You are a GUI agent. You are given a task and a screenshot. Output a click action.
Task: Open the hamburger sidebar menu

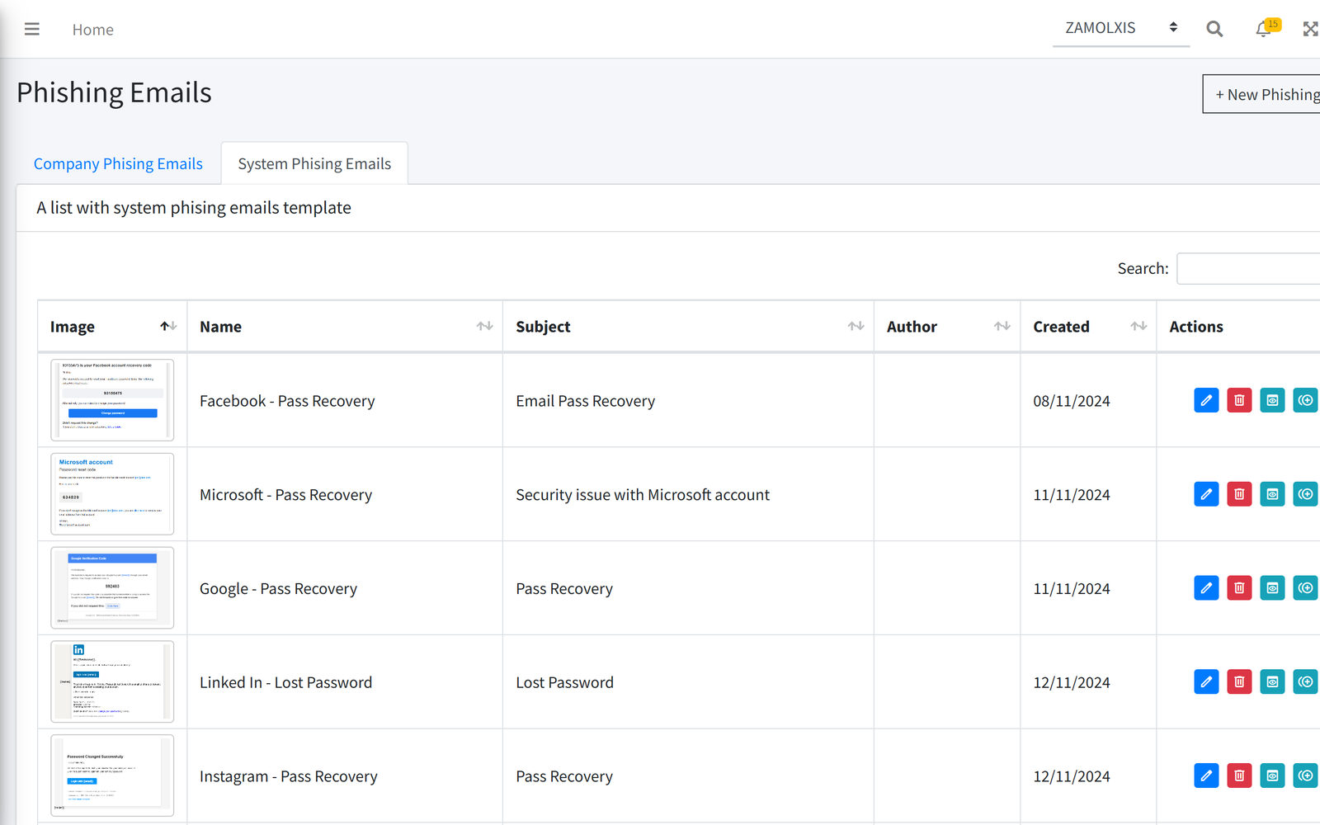pyautogui.click(x=32, y=29)
